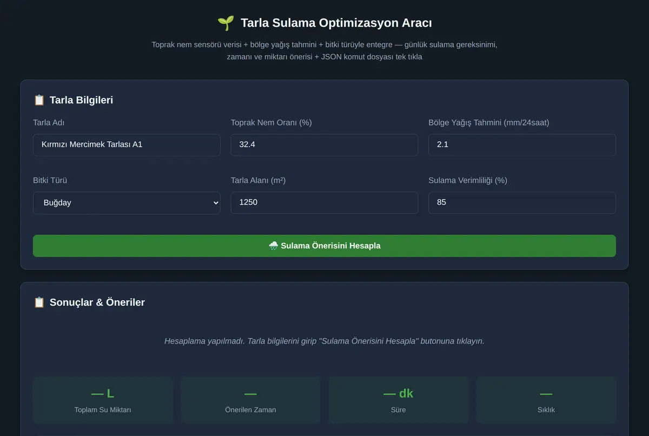Click the Toprak Nem Oranı (%) label
This screenshot has width=649, height=436.
coord(271,123)
